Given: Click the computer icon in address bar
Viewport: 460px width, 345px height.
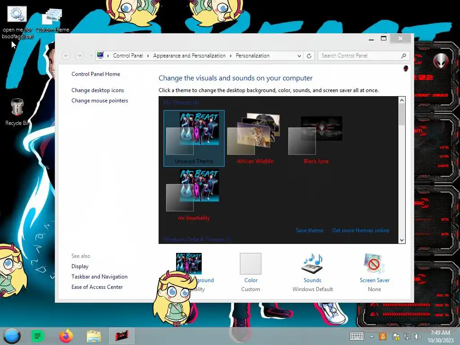Looking at the screenshot, I should [x=100, y=55].
